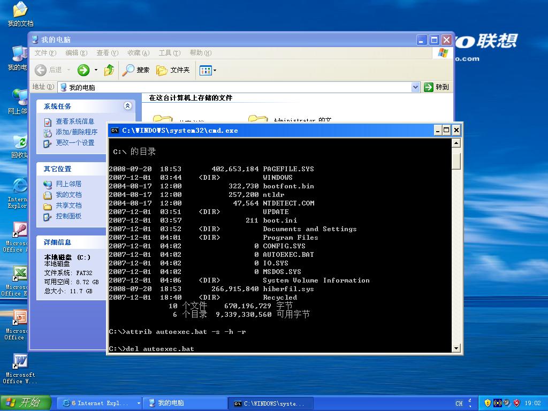
Task: Click the 添加/删除程序 link
Action: tap(77, 132)
